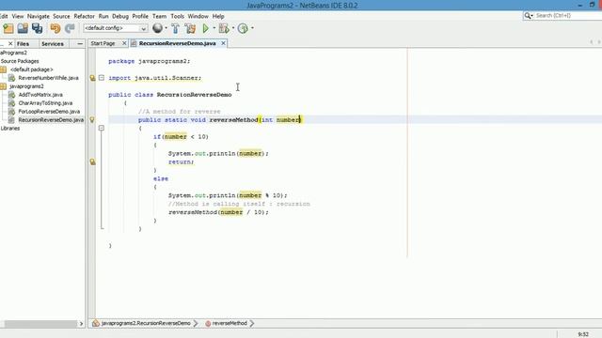602x338 pixels.
Task: Switch to the Files tab
Action: (x=23, y=44)
